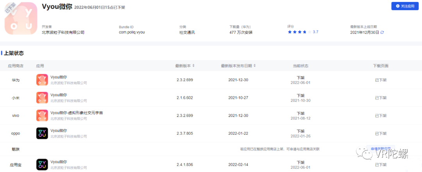Click Bundle ID com.poliq.vyou
The height and width of the screenshot is (172, 422).
tap(132, 32)
